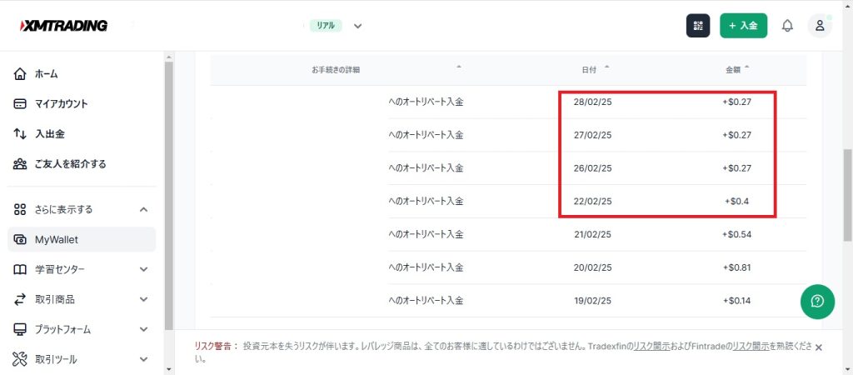The height and width of the screenshot is (375, 853).
Task: Expand the 学習センター submenu
Action: coord(143,270)
